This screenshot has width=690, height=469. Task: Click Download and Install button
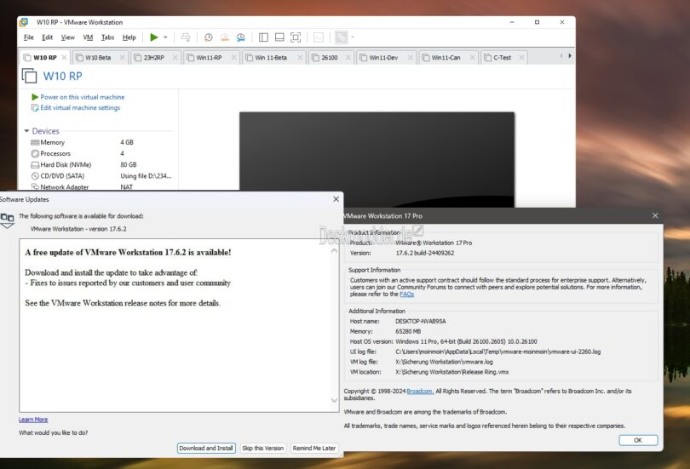point(206,448)
